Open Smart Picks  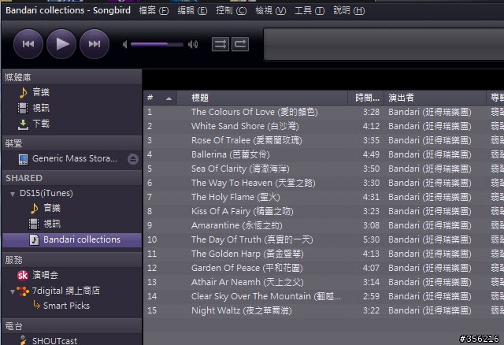point(66,306)
